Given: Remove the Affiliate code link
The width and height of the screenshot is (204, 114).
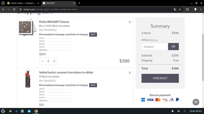Looking at the screenshot, I should point(154,40).
